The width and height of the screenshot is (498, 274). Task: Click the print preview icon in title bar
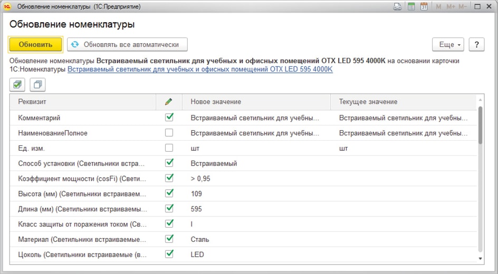pos(398,7)
